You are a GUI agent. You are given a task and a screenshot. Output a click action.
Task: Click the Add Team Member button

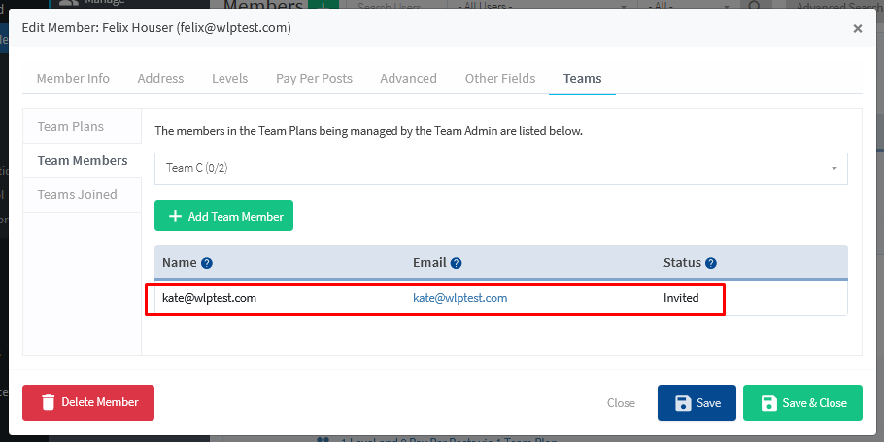[x=223, y=216]
